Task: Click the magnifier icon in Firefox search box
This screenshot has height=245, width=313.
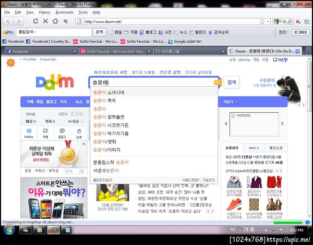Action: pos(290,21)
